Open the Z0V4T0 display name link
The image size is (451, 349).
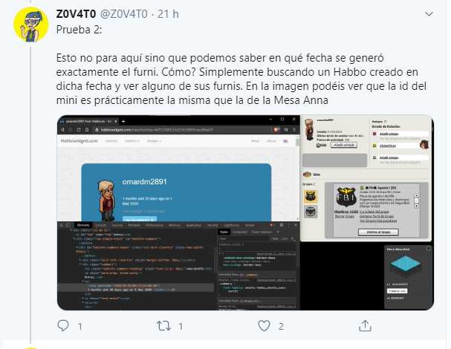(x=76, y=14)
